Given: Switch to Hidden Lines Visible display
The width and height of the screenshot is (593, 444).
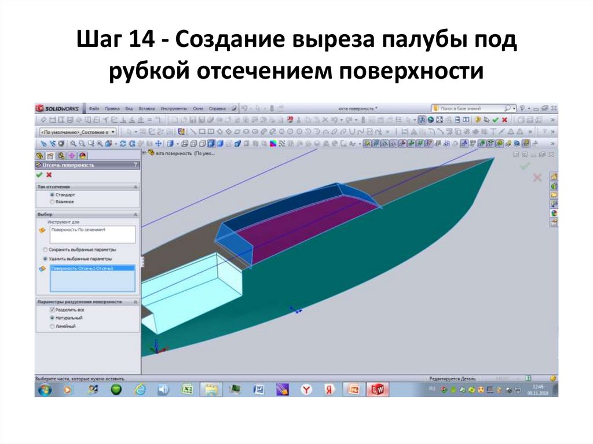Looking at the screenshot, I should click(x=193, y=144).
